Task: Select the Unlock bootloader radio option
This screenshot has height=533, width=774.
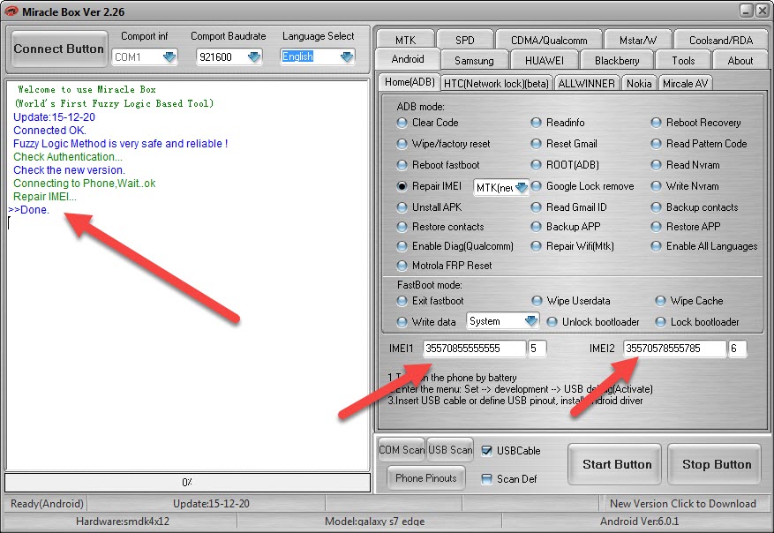Action: pos(552,322)
